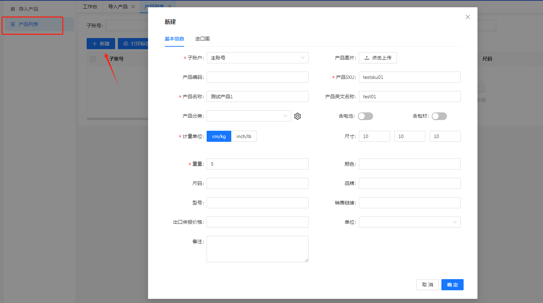Click the 子账号 column header in table
The width and height of the screenshot is (543, 303).
pos(116,59)
